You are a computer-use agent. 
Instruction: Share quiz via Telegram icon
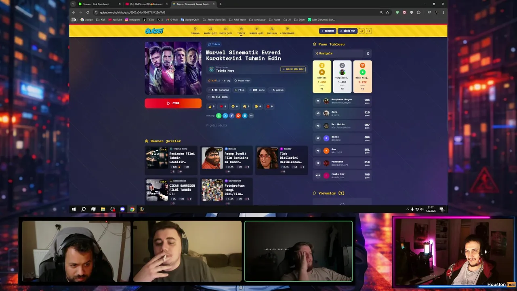244,116
